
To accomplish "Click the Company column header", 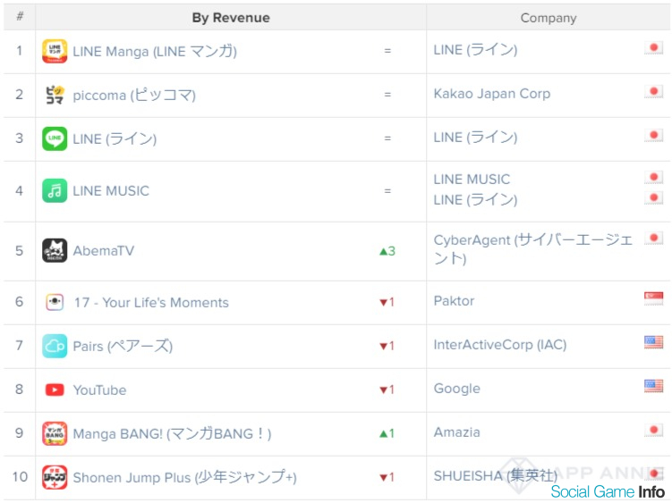I will 548,18.
